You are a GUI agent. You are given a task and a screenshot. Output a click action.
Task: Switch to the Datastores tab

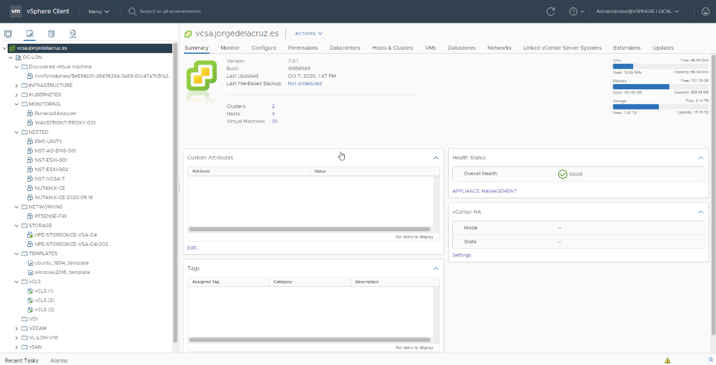tap(462, 48)
